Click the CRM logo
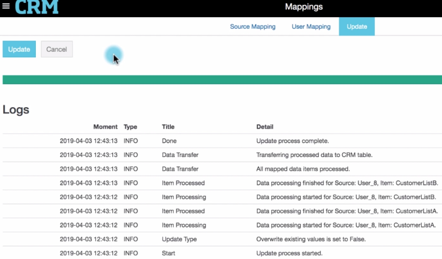Viewport: 442px width, 259px height. click(37, 7)
